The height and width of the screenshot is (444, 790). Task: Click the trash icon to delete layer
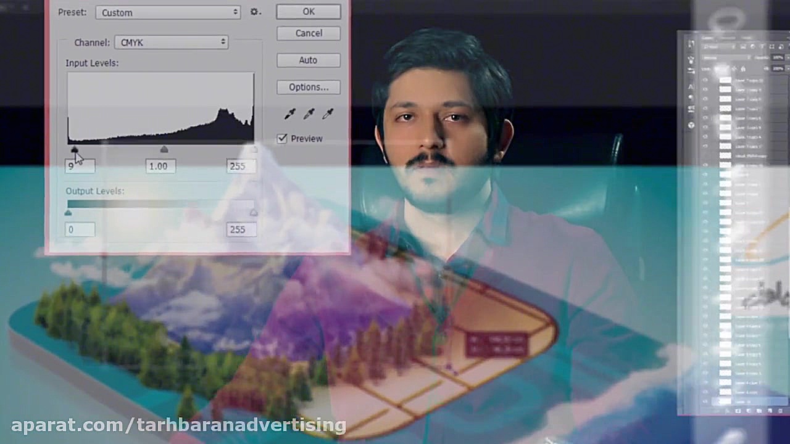tap(780, 410)
